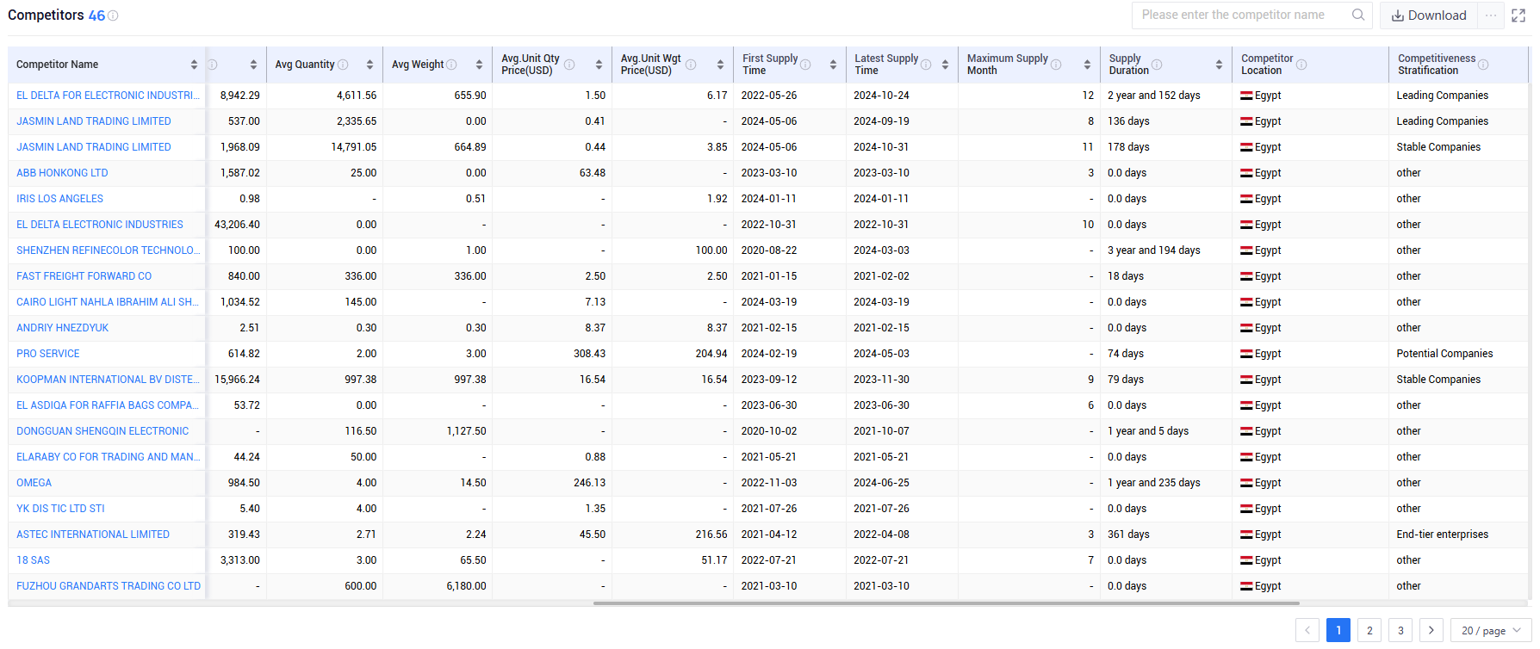Click the horizontal table scrollbar

click(946, 603)
